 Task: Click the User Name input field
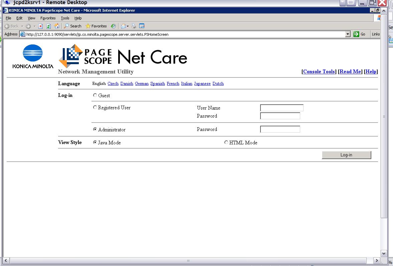282,108
